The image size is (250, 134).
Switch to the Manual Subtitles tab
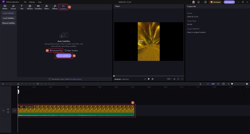point(9,23)
